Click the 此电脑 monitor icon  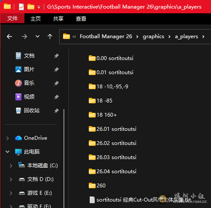pos(18,152)
